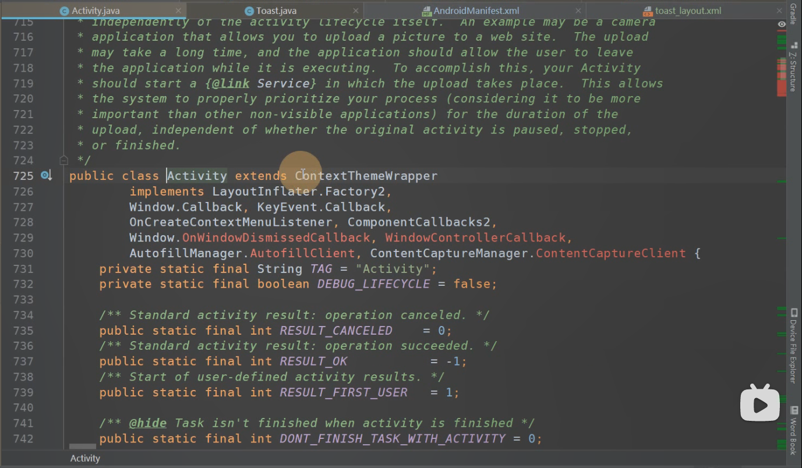Click the Activity breadcrumb at the bottom
Image resolution: width=802 pixels, height=468 pixels.
85,459
